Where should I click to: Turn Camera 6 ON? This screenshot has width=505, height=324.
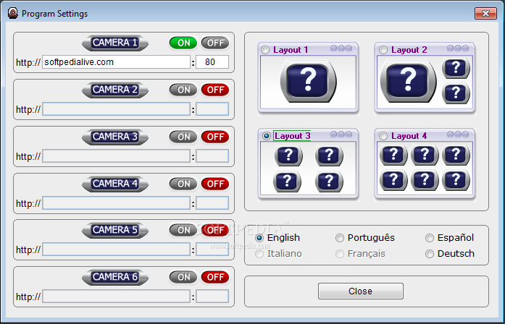tap(183, 277)
